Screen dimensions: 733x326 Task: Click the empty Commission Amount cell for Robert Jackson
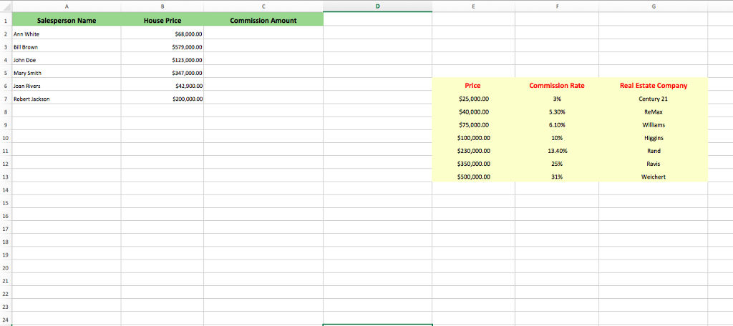click(x=263, y=99)
